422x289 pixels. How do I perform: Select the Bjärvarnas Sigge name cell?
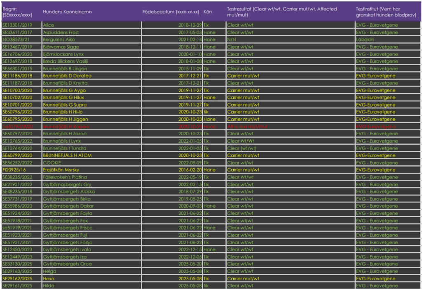tap(91, 47)
